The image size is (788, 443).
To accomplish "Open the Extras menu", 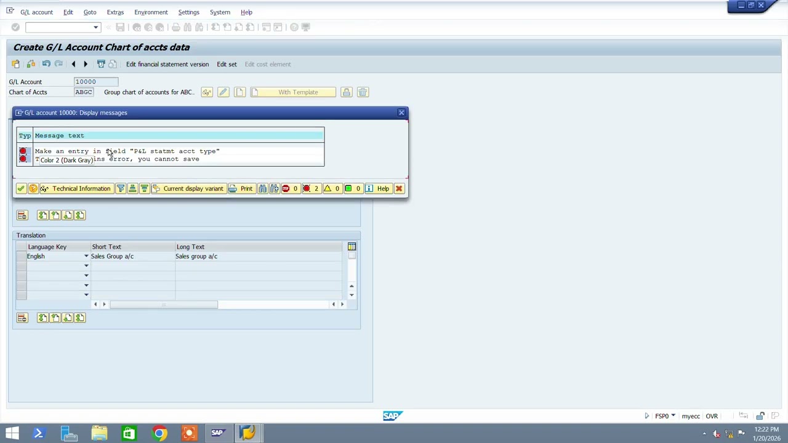I will [x=115, y=12].
